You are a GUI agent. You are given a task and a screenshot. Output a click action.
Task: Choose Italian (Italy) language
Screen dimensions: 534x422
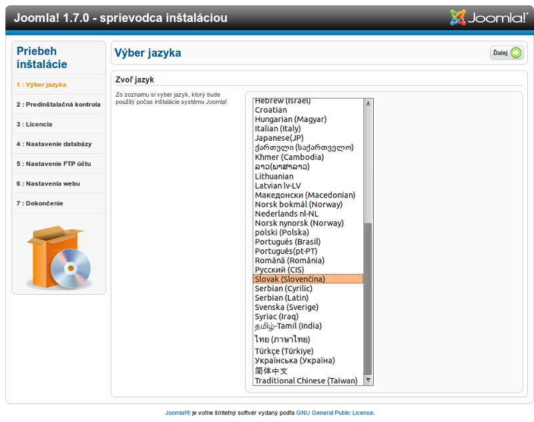[308, 129]
